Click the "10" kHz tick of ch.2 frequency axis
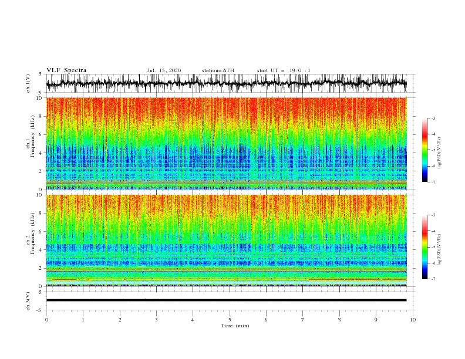This screenshot has width=465, height=359. (40, 195)
